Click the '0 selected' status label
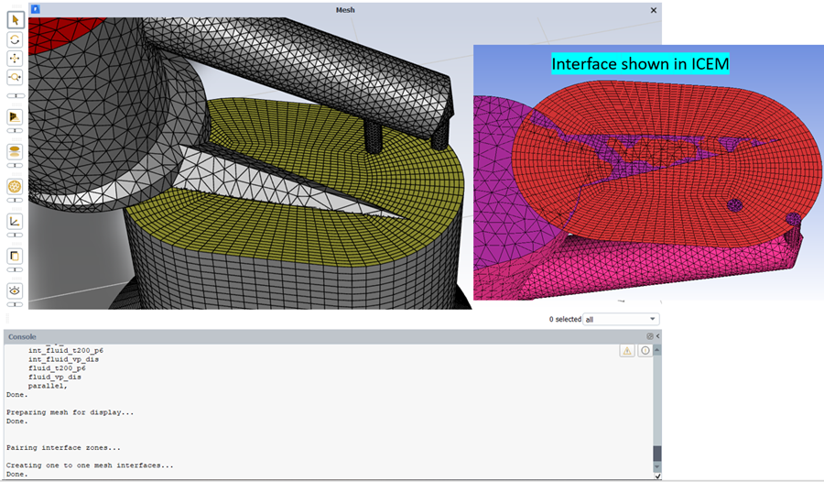 565,320
